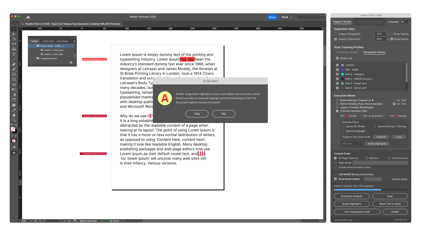
Task: Select the Rectangle tool
Action: point(14,79)
